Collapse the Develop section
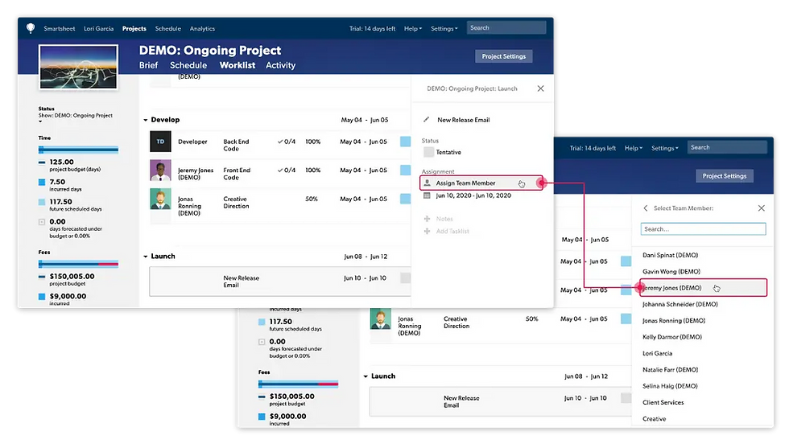 146,120
